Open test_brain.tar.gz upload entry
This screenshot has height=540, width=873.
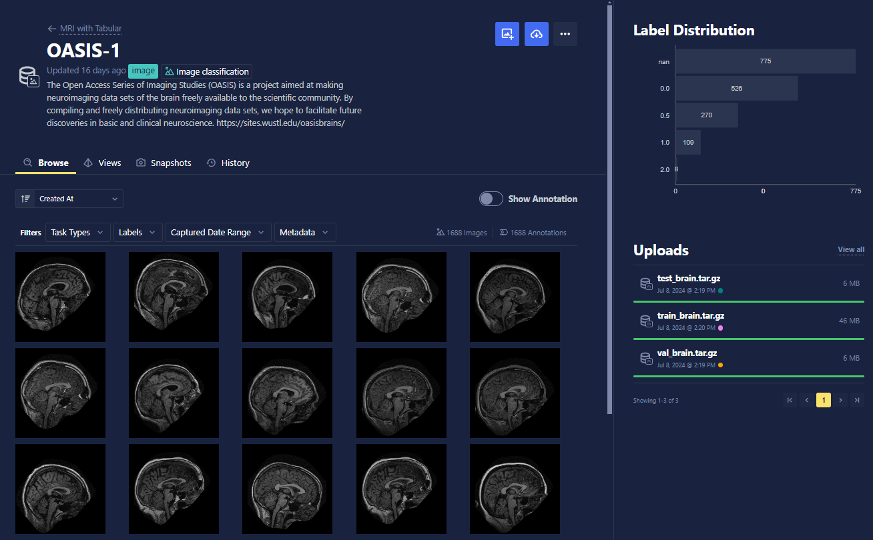[x=749, y=284]
